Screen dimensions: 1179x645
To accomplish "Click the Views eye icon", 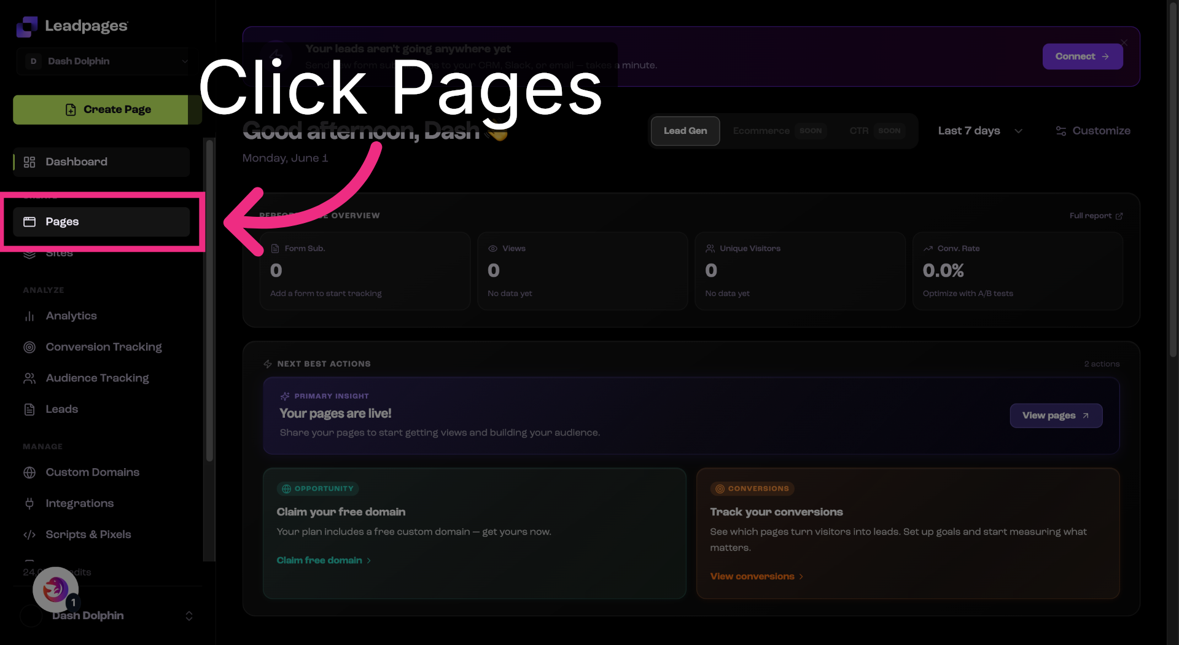I will pyautogui.click(x=492, y=249).
